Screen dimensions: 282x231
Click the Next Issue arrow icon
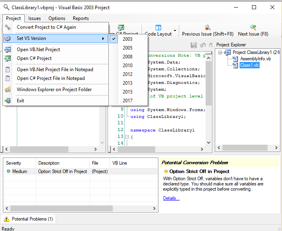(x=253, y=28)
